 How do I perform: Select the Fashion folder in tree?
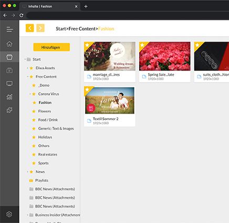click(45, 103)
